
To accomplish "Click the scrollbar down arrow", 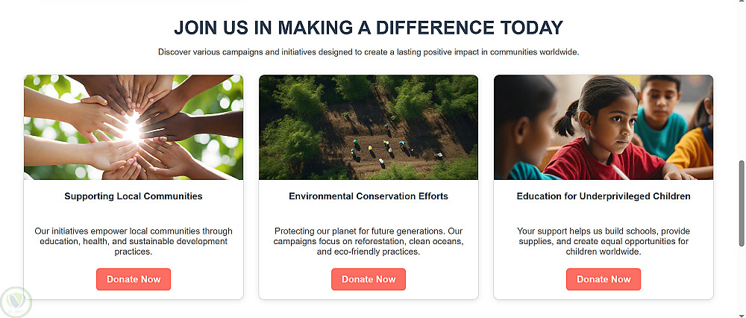I will 740,313.
